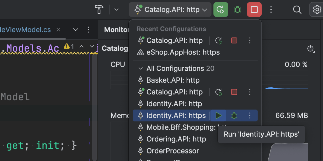This screenshot has height=161, width=323.
Task: Open the toolbar More Actions menu
Action: 271,10
